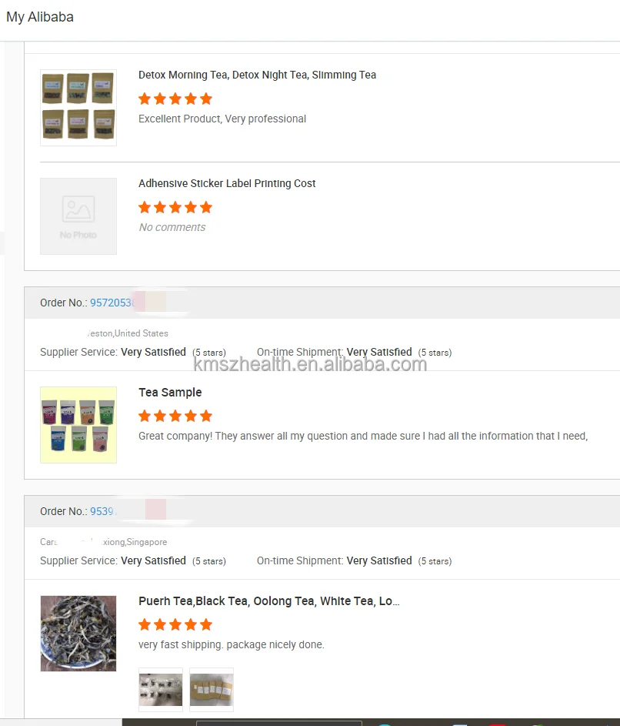Image resolution: width=620 pixels, height=726 pixels.
Task: Click the "Great company!" review comment
Action: pos(363,436)
